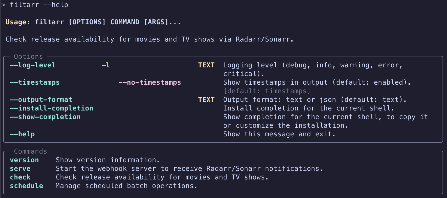This screenshot has height=198, width=447.
Task: Click TEXT type in the --log-level row
Action: 206,65
